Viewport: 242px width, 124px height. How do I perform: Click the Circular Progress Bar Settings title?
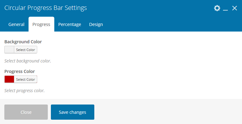[46, 8]
